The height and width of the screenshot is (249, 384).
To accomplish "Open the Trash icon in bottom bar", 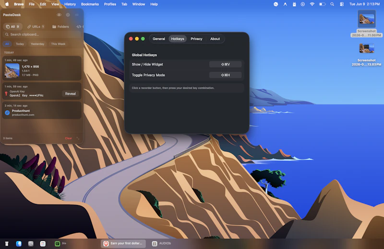I will [7, 244].
